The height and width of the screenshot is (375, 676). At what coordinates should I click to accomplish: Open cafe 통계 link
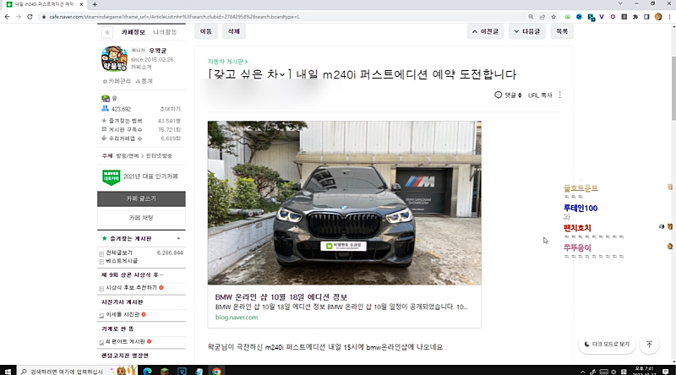(x=144, y=81)
